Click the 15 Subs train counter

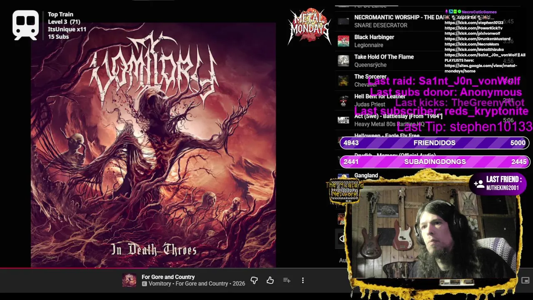click(58, 37)
